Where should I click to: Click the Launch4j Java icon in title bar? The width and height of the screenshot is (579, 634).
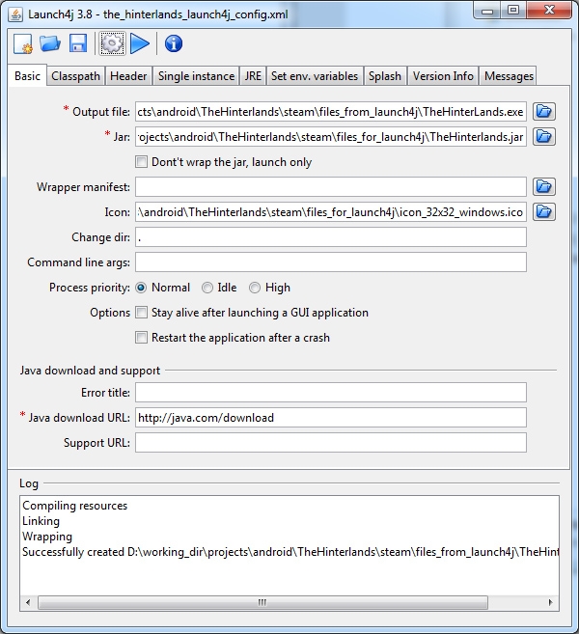[15, 14]
